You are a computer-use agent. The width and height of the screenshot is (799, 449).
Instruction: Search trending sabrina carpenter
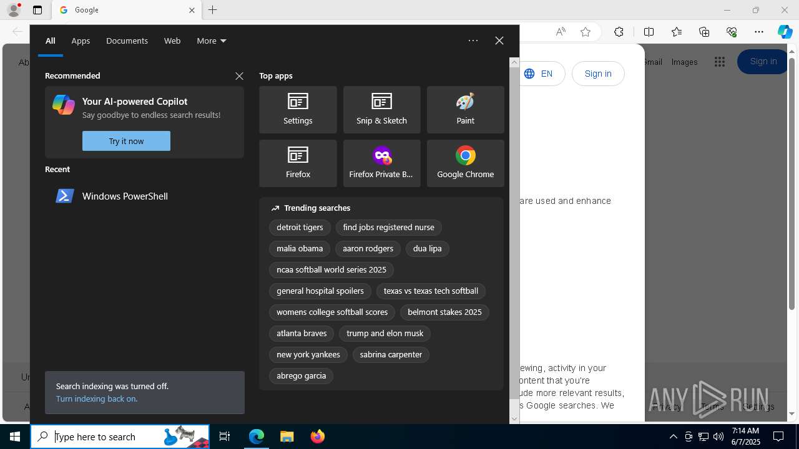(x=391, y=355)
